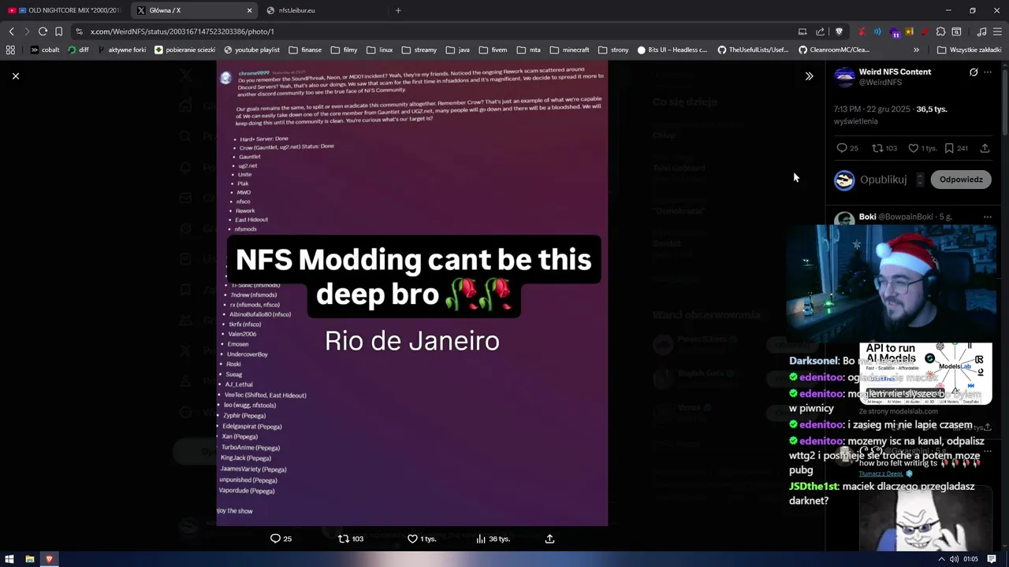Expand the fivem bookmark folder
Screen dimensions: 1009x567
point(492,50)
